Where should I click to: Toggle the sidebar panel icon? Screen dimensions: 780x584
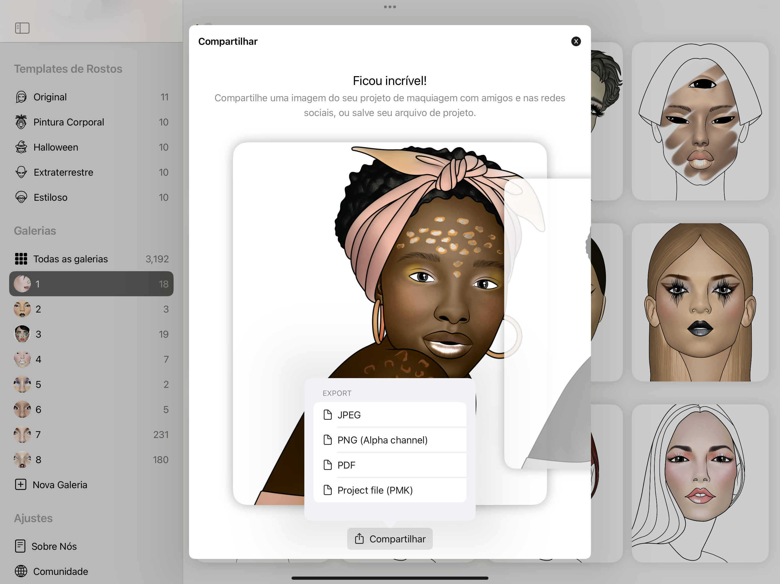click(22, 28)
